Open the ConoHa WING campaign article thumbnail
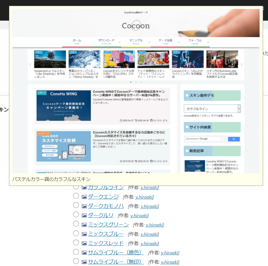This screenshot has height=266, width=268. click(64, 106)
